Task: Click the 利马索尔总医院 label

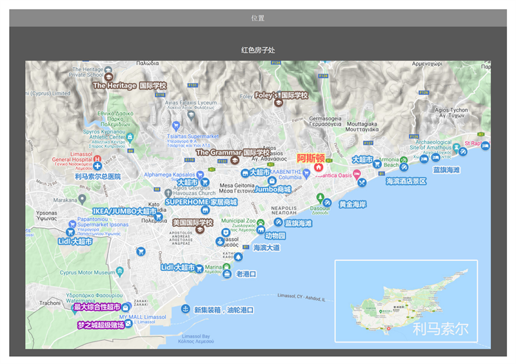Action: pyautogui.click(x=98, y=177)
